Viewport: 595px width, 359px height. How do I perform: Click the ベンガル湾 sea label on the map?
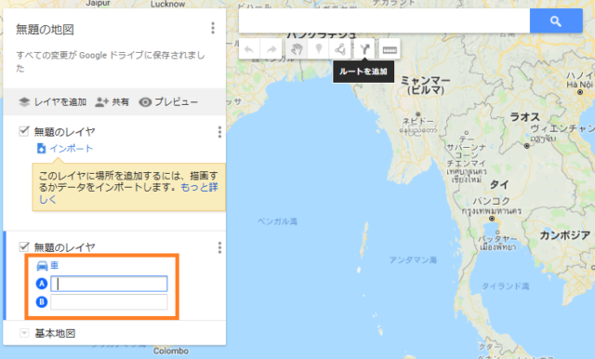tap(277, 221)
